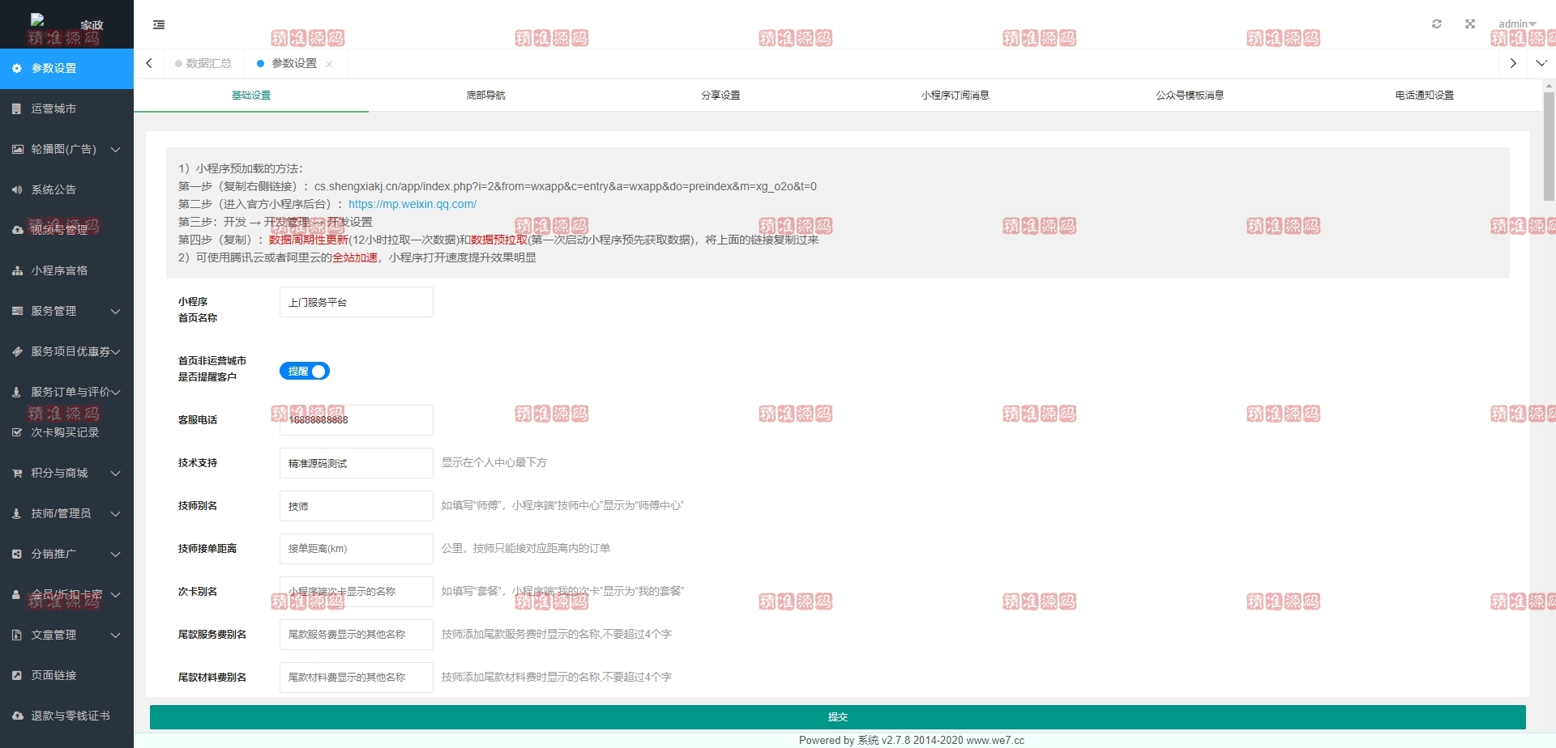The height and width of the screenshot is (748, 1556).
Task: Open the 分享设置 tab
Action: click(720, 96)
